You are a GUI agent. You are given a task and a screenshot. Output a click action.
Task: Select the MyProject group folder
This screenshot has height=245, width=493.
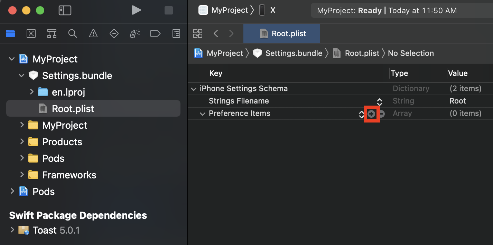pos(65,125)
